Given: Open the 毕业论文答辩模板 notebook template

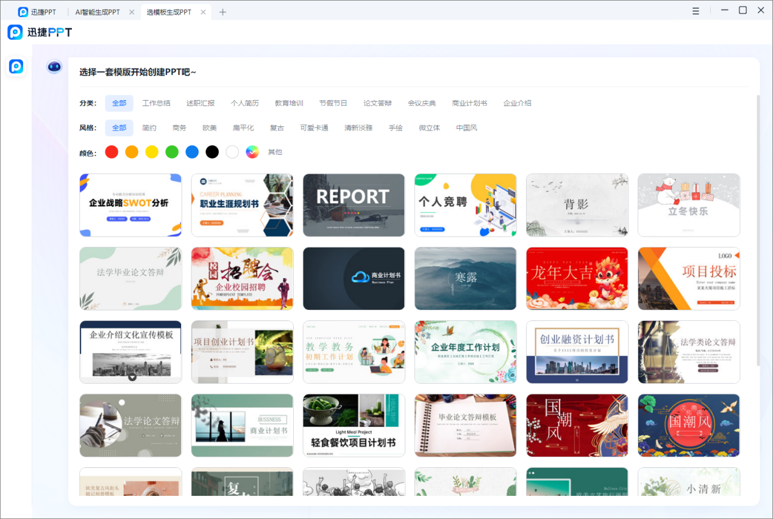Looking at the screenshot, I should pos(465,425).
